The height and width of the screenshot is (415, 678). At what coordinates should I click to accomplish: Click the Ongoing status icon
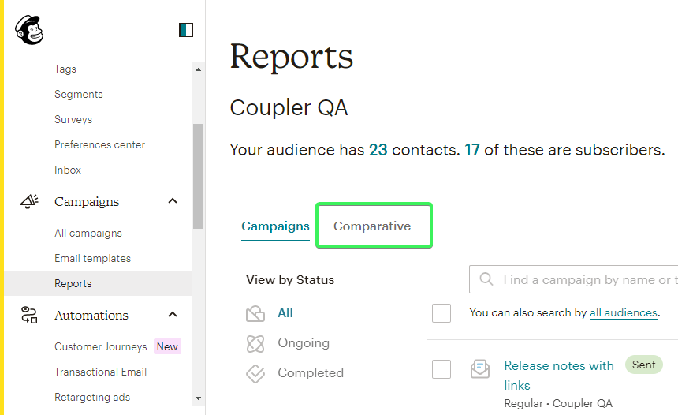tap(255, 343)
